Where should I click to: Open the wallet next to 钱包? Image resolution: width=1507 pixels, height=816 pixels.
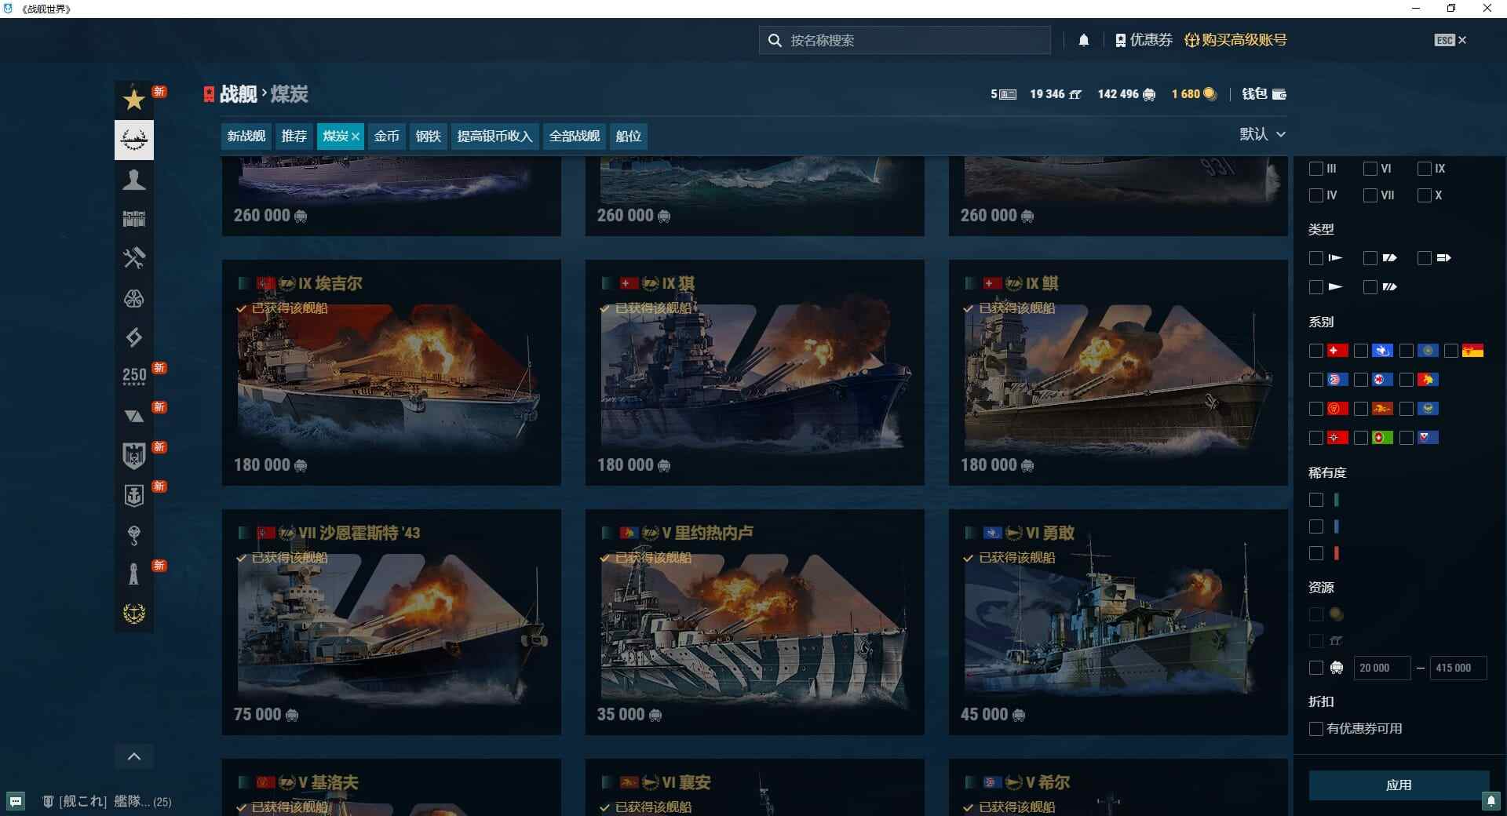pyautogui.click(x=1279, y=94)
